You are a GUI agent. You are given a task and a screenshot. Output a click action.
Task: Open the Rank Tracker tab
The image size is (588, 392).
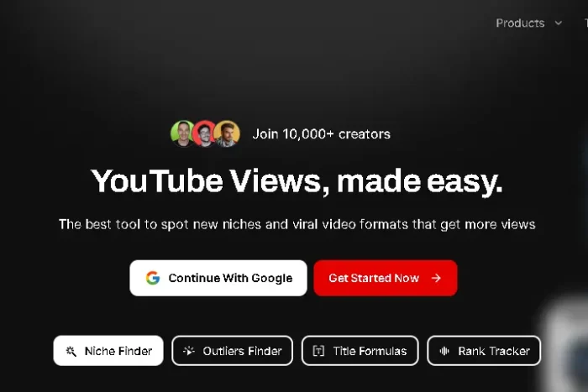[x=484, y=351]
